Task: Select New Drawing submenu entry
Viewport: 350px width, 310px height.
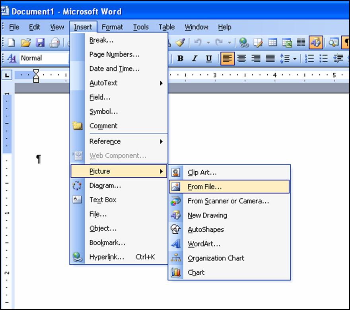Action: click(x=229, y=215)
